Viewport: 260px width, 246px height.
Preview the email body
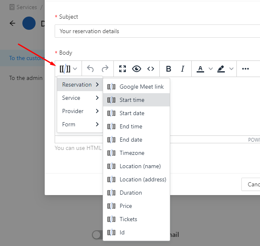[137, 69]
